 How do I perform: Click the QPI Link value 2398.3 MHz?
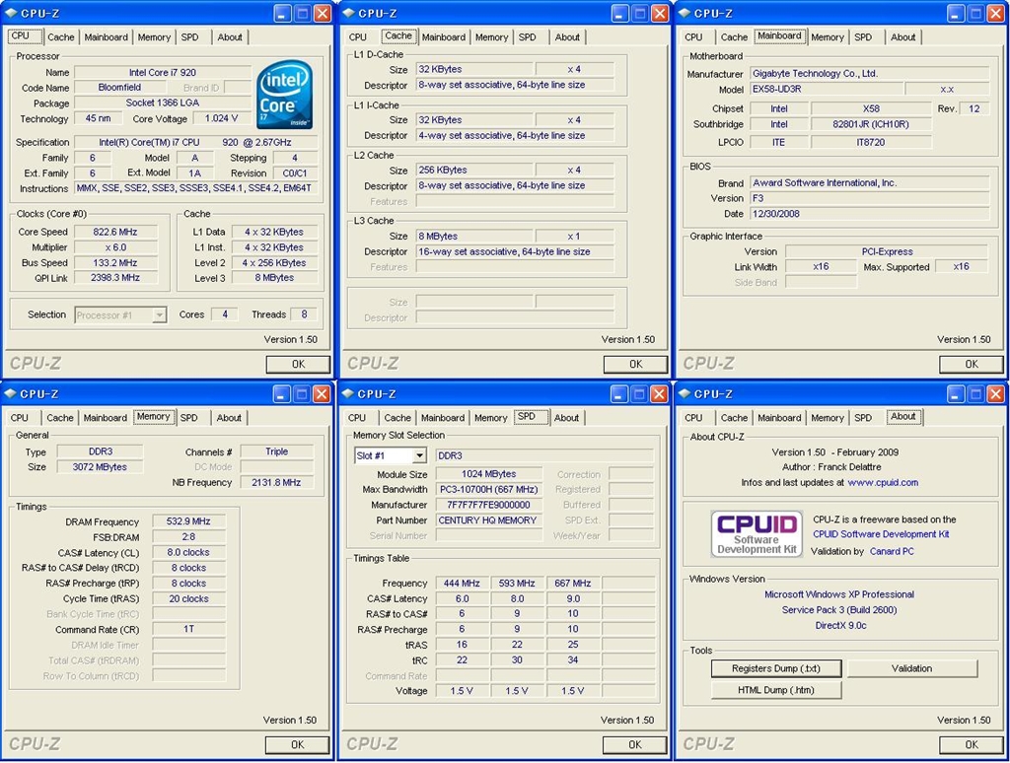pos(115,278)
